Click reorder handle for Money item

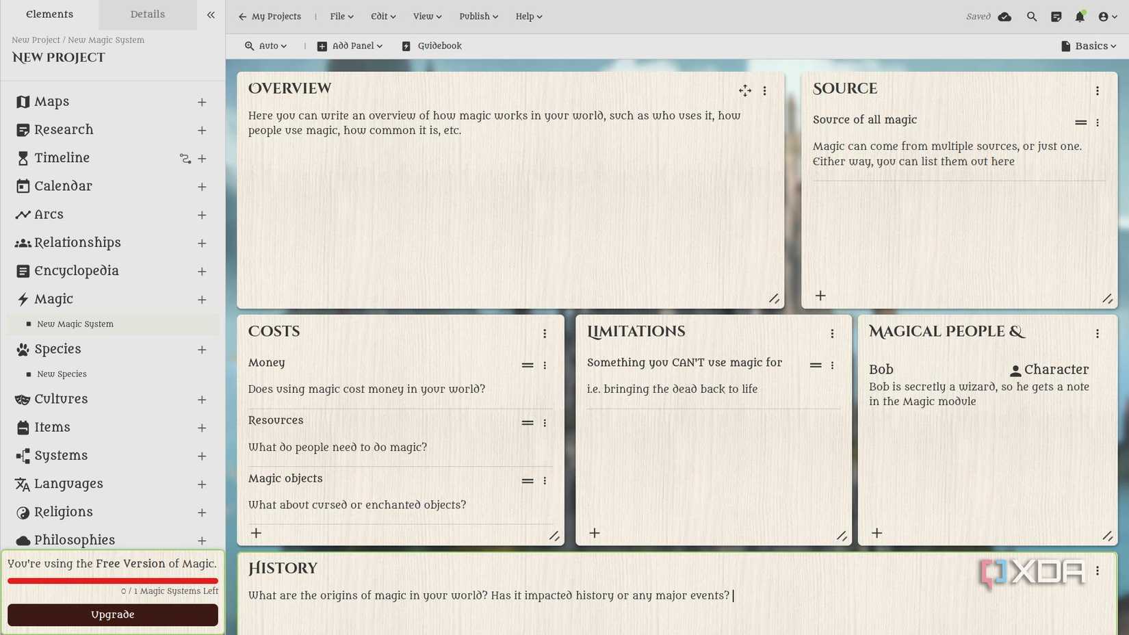pos(527,365)
